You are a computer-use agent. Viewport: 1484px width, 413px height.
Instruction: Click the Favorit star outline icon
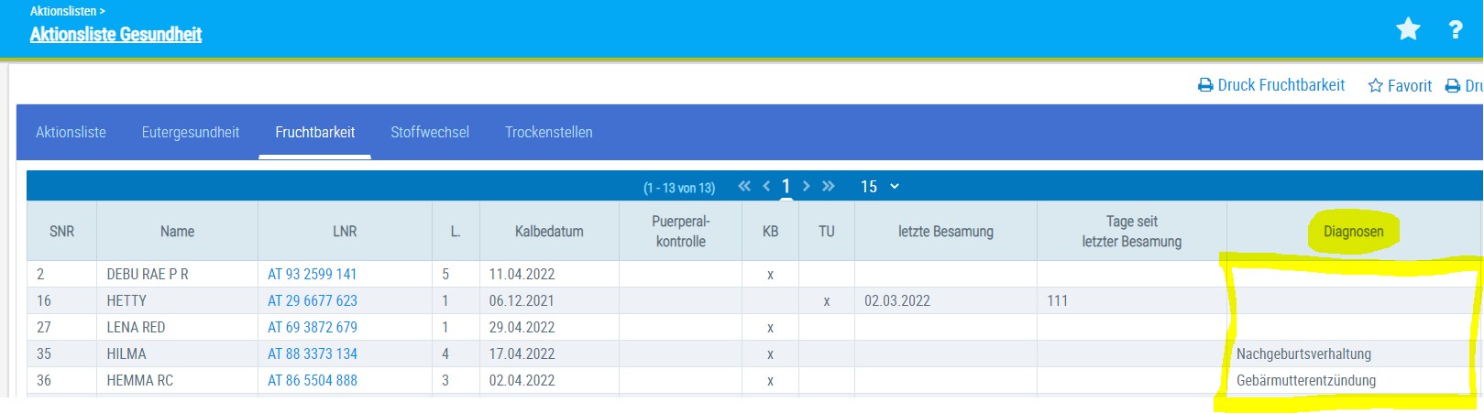coord(1375,85)
